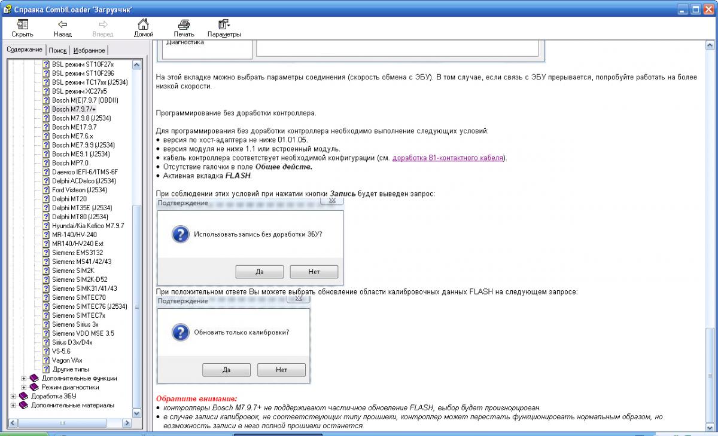The image size is (718, 436).
Task: Open Ford Visteon (J2534) topic
Action: pyautogui.click(x=80, y=189)
